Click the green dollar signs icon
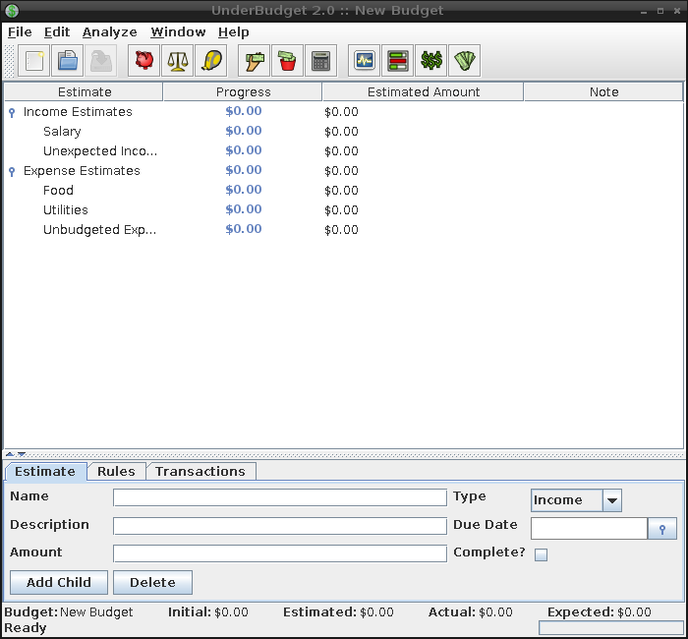688x639 pixels. tap(430, 61)
